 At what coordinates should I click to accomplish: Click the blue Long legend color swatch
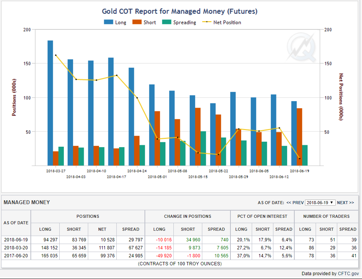tap(108, 22)
